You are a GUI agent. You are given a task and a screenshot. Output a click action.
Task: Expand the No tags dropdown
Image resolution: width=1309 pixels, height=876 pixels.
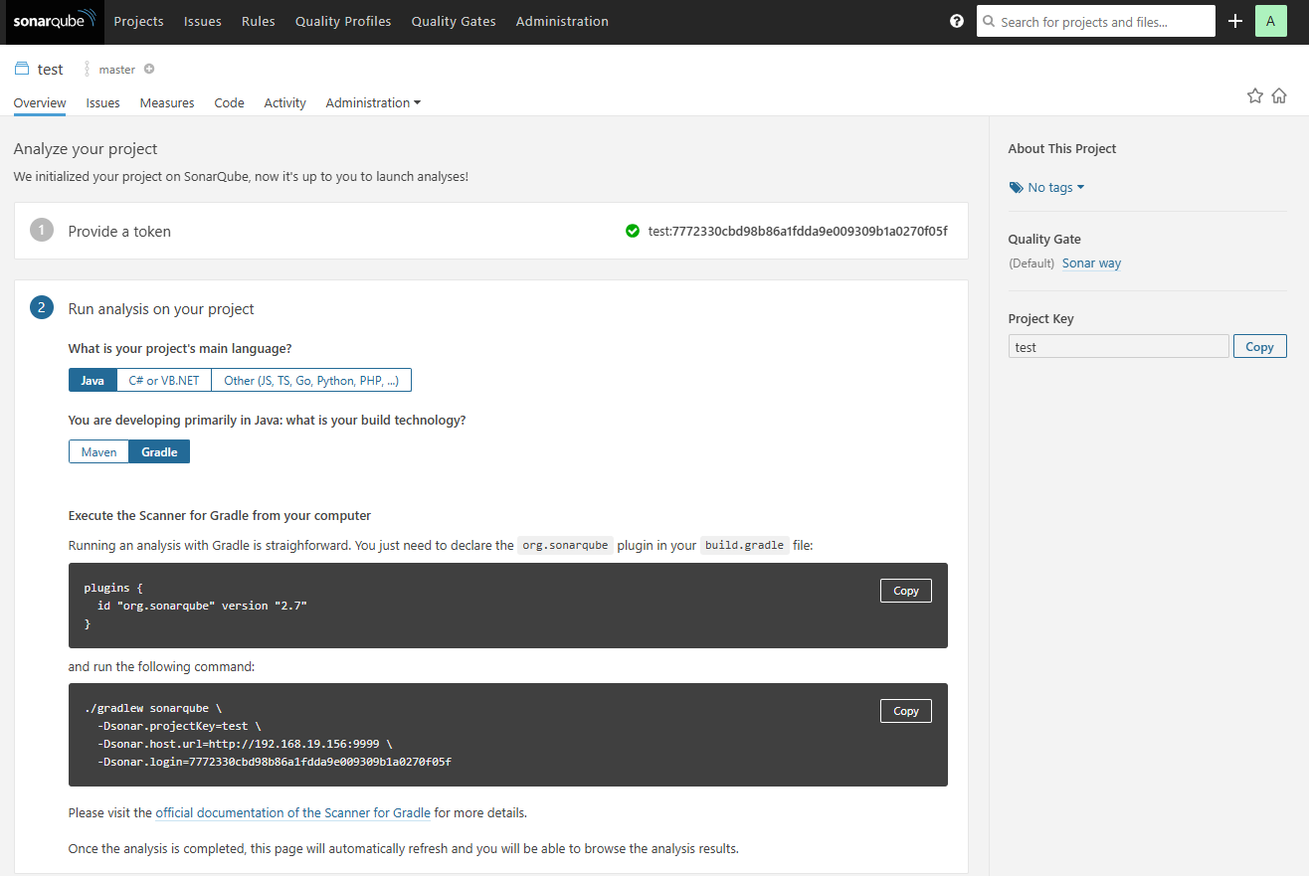click(x=1055, y=187)
